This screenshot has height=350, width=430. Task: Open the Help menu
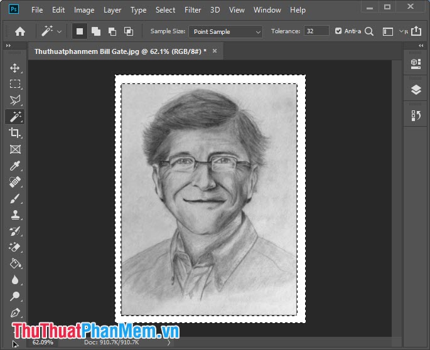[x=298, y=10]
